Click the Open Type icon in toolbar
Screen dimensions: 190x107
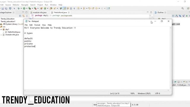(51, 8)
